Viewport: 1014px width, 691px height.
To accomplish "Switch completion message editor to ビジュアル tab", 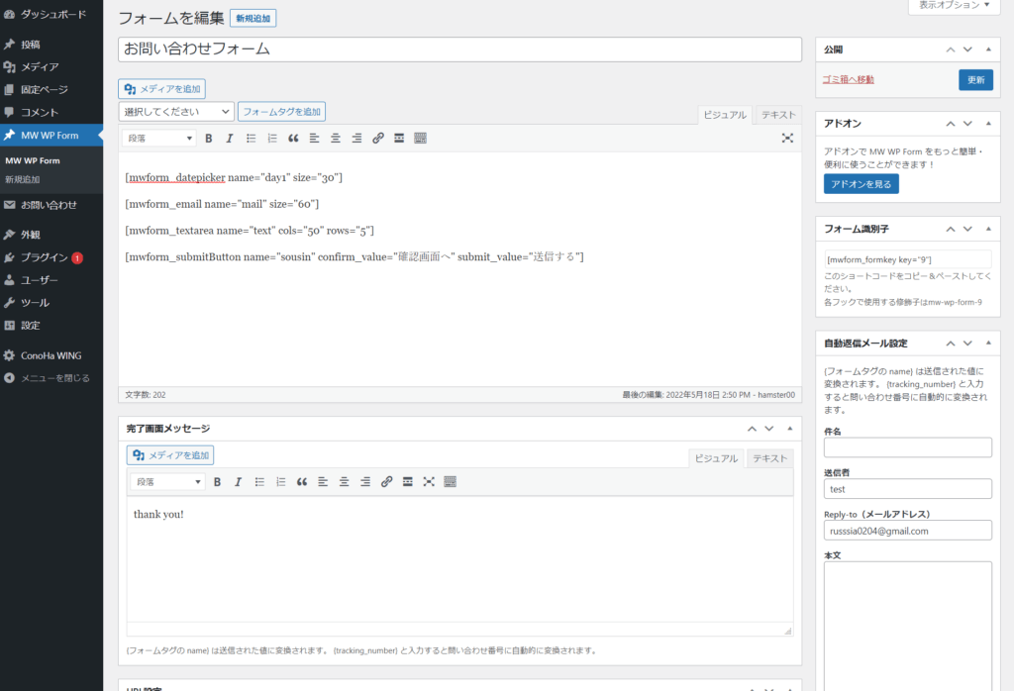I will [717, 459].
